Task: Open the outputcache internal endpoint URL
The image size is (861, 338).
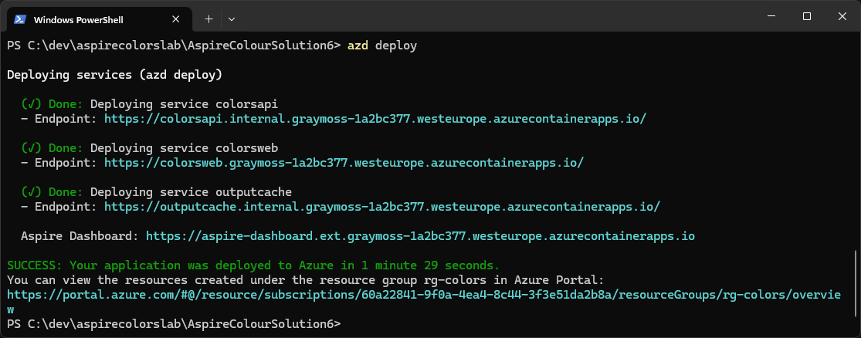Action: click(381, 207)
